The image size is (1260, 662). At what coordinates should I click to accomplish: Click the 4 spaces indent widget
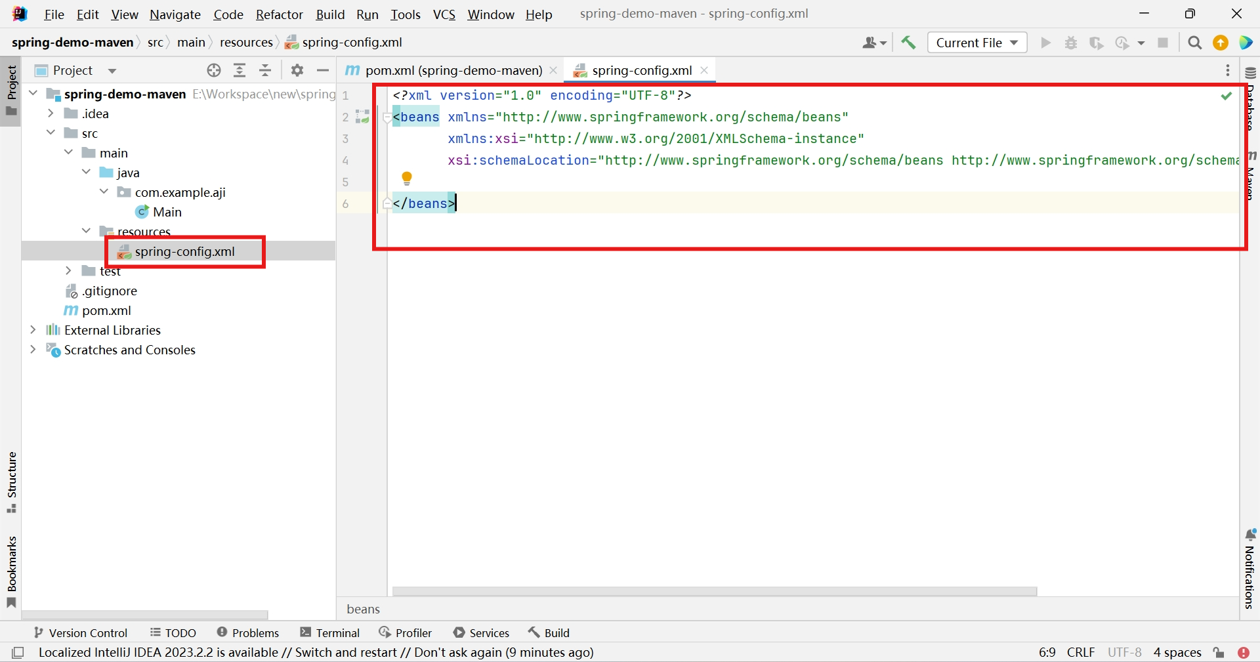pyautogui.click(x=1177, y=652)
